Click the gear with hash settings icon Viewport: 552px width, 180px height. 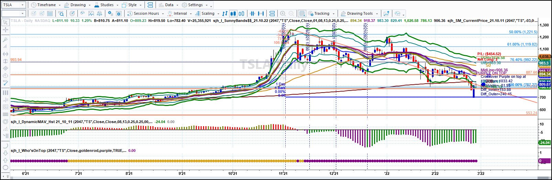click(x=110, y=13)
